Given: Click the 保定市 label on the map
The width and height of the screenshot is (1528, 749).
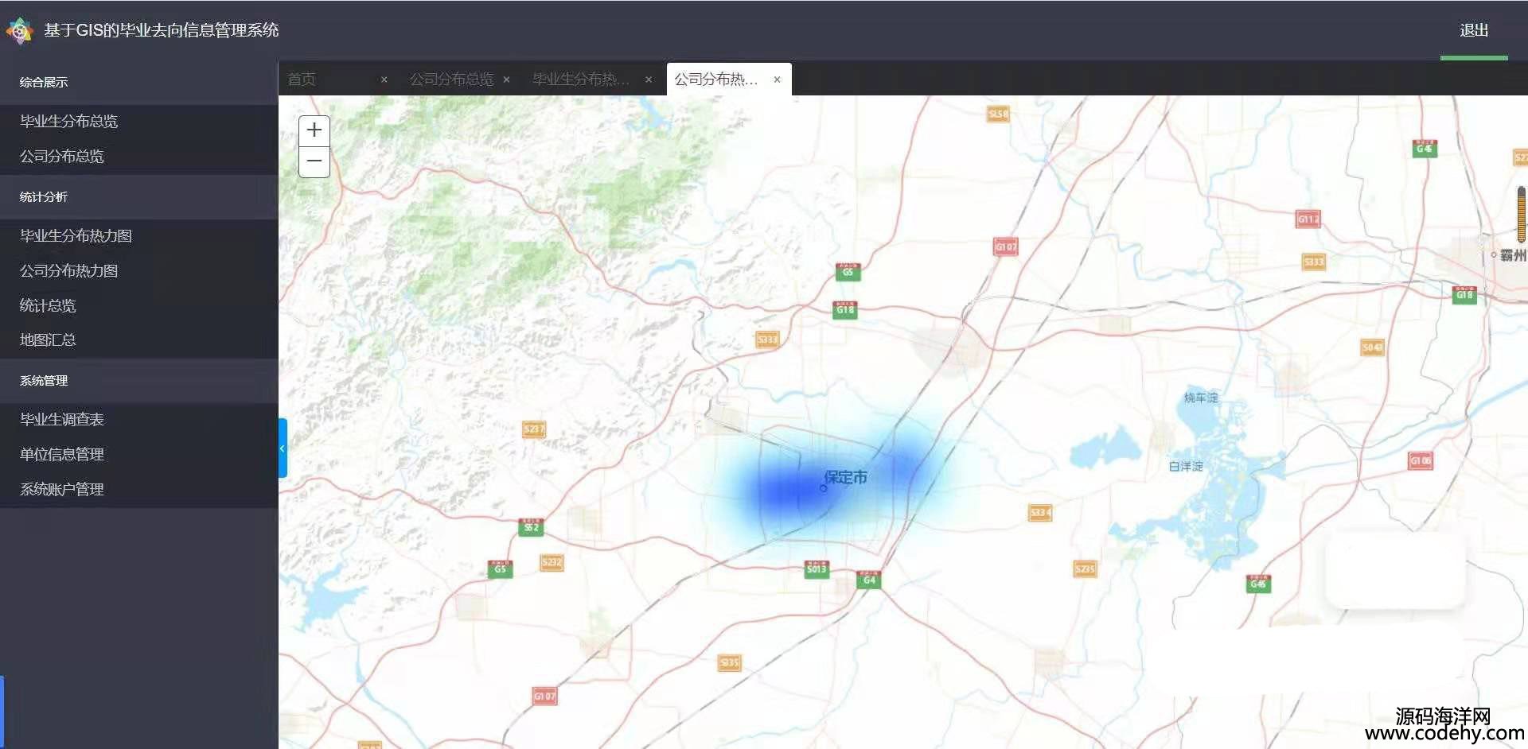Looking at the screenshot, I should tap(845, 477).
